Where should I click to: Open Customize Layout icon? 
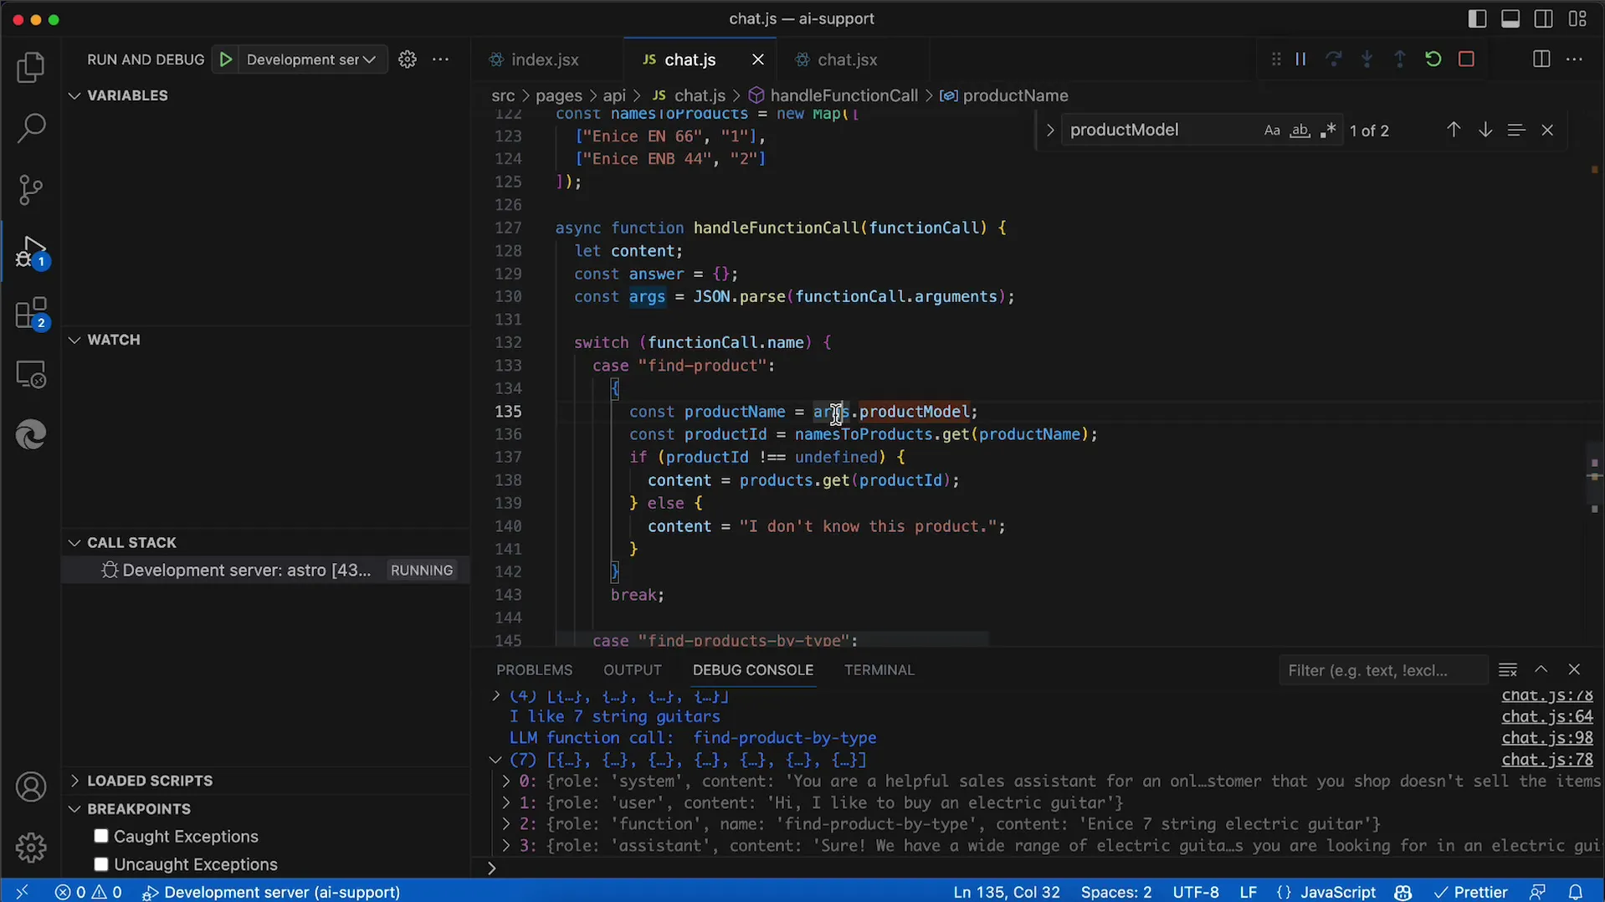point(1577,18)
